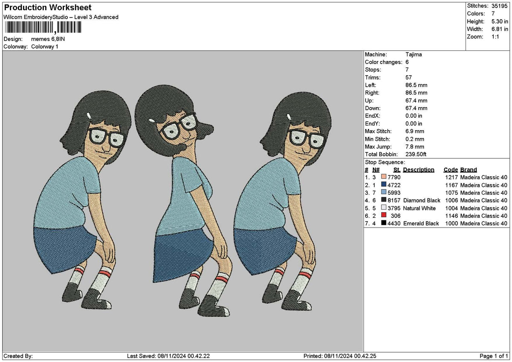Click the Stops row label
This screenshot has width=512, height=362.
click(x=373, y=70)
